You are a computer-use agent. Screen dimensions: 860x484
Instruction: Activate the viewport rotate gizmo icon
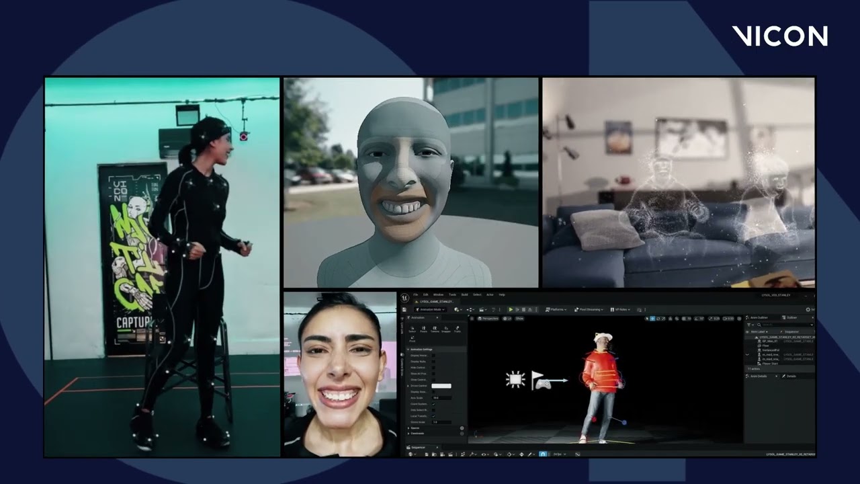click(x=658, y=319)
